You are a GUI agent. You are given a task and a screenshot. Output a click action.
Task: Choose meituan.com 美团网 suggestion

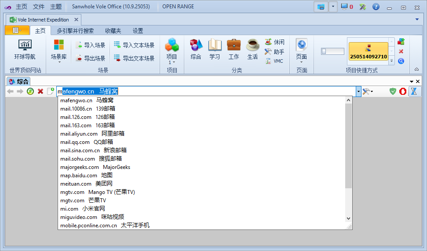(x=201, y=183)
